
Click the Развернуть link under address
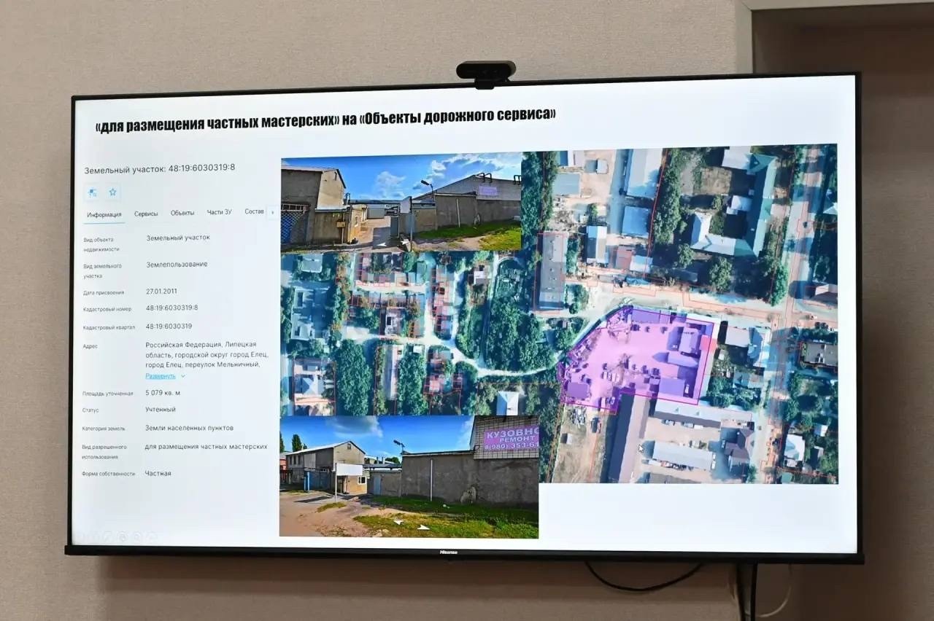click(160, 376)
